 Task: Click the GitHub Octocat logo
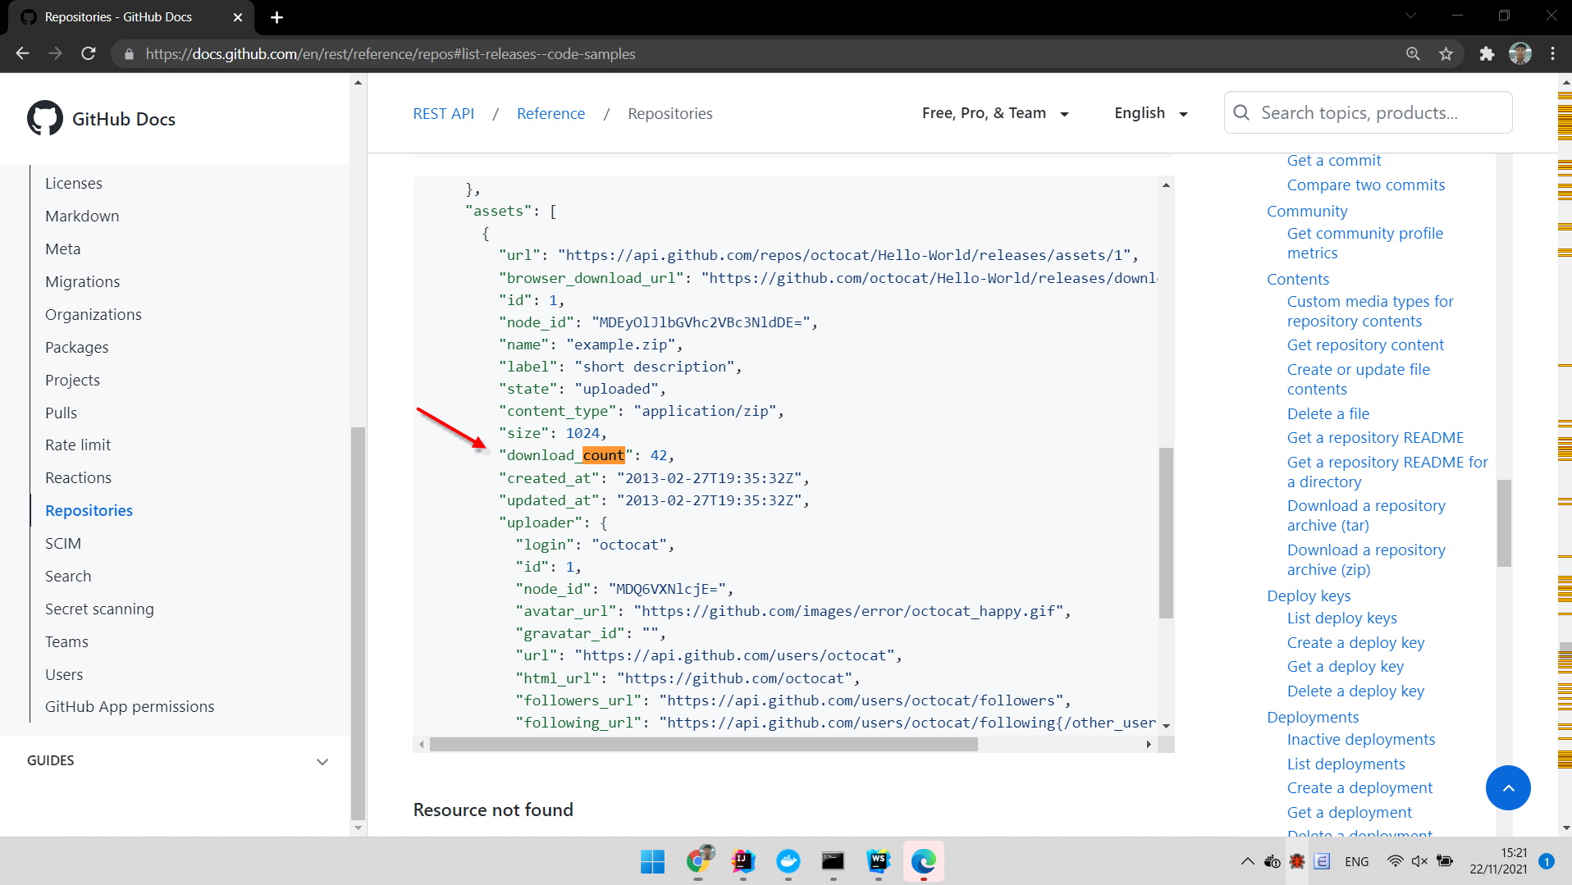coord(44,118)
